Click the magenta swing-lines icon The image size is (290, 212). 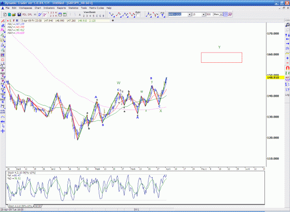click(x=45, y=14)
